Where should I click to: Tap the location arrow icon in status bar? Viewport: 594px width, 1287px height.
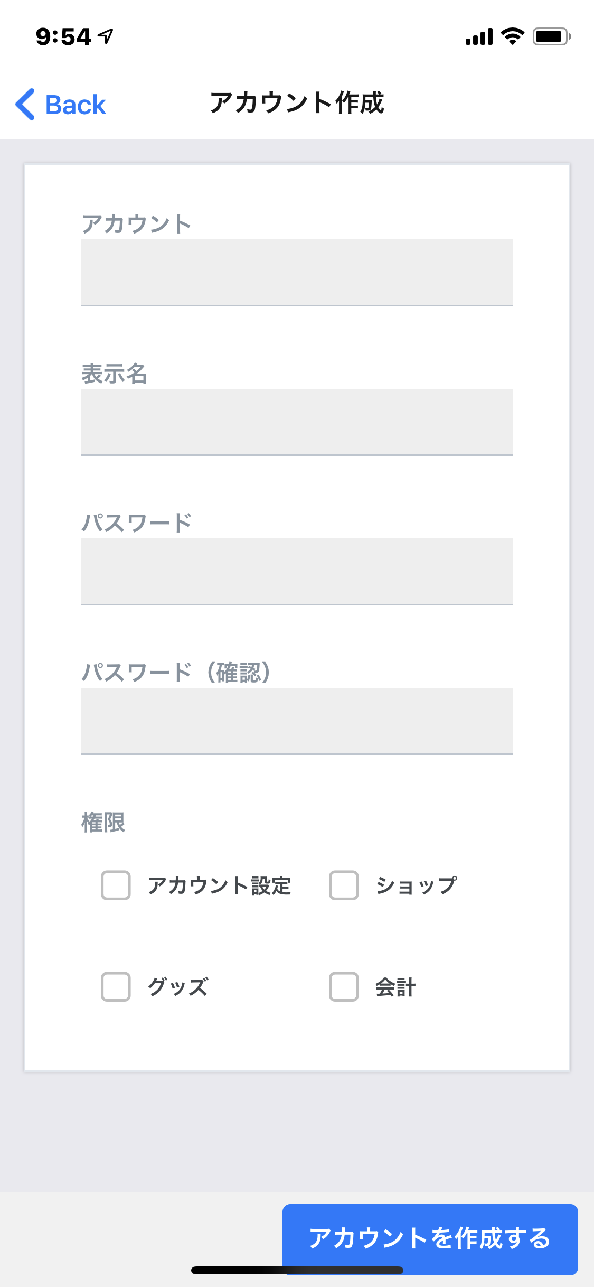[x=106, y=36]
